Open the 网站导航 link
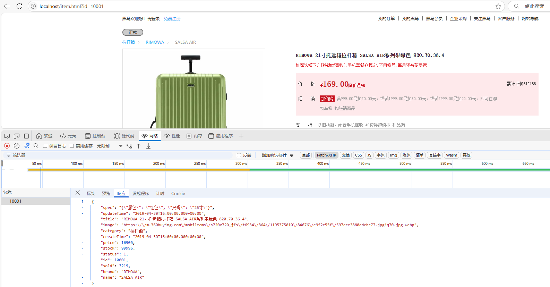The image size is (550, 287). coord(530,19)
